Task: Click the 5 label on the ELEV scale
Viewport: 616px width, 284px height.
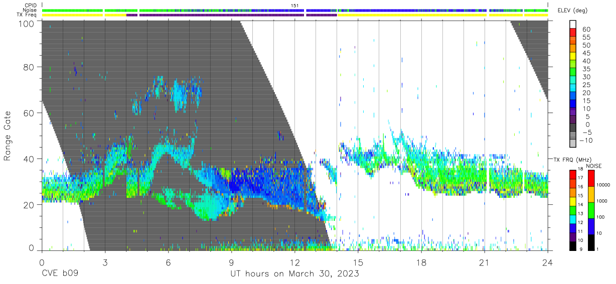Action: (x=586, y=117)
